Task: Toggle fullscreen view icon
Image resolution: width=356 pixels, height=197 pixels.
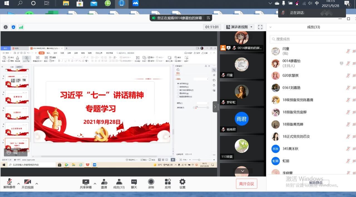Action: [260, 27]
